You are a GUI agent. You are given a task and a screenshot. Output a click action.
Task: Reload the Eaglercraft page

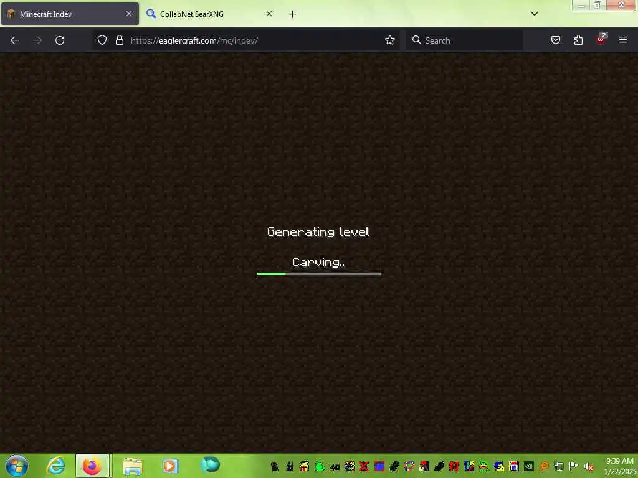click(x=60, y=40)
